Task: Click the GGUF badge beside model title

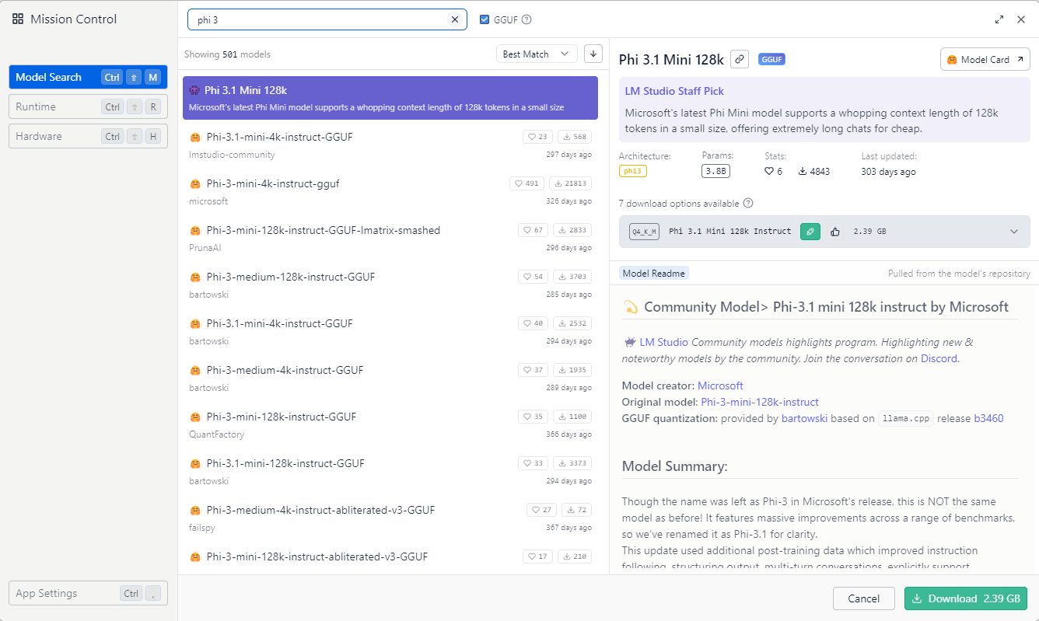Action: pos(771,59)
